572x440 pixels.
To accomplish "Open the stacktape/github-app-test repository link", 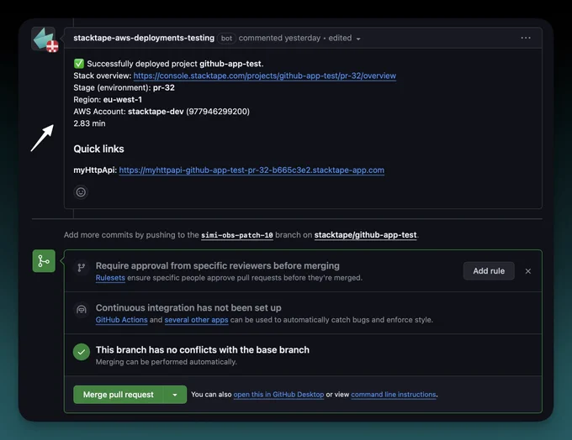I will point(366,235).
